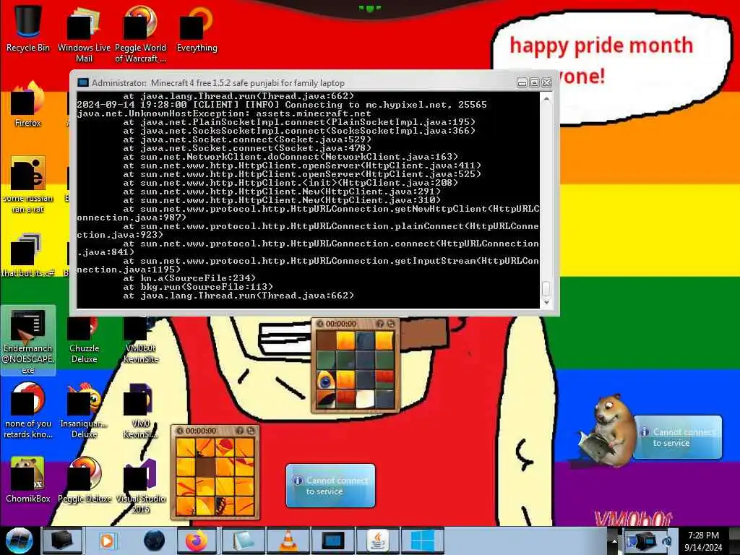
Task: Pause the orange puzzle's timer
Action: [180, 431]
